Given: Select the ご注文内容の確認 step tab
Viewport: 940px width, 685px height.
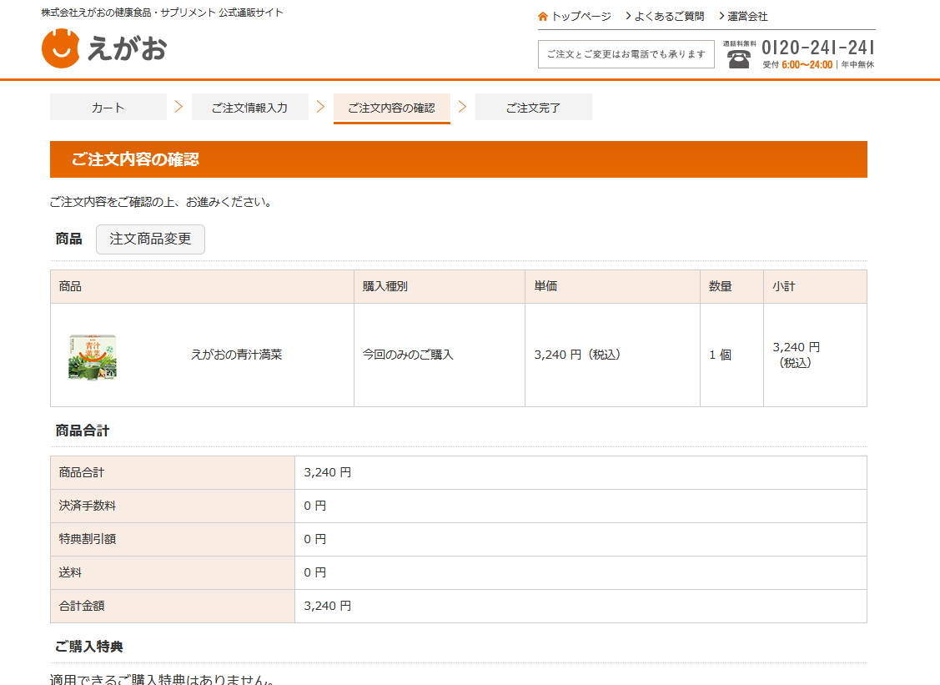Looking at the screenshot, I should [x=392, y=108].
